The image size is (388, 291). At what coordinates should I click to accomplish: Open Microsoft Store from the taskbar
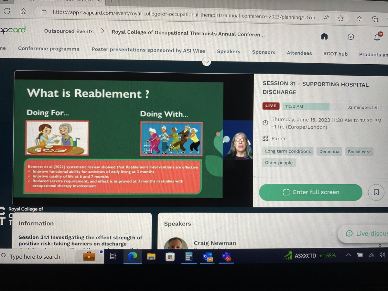pos(170,257)
